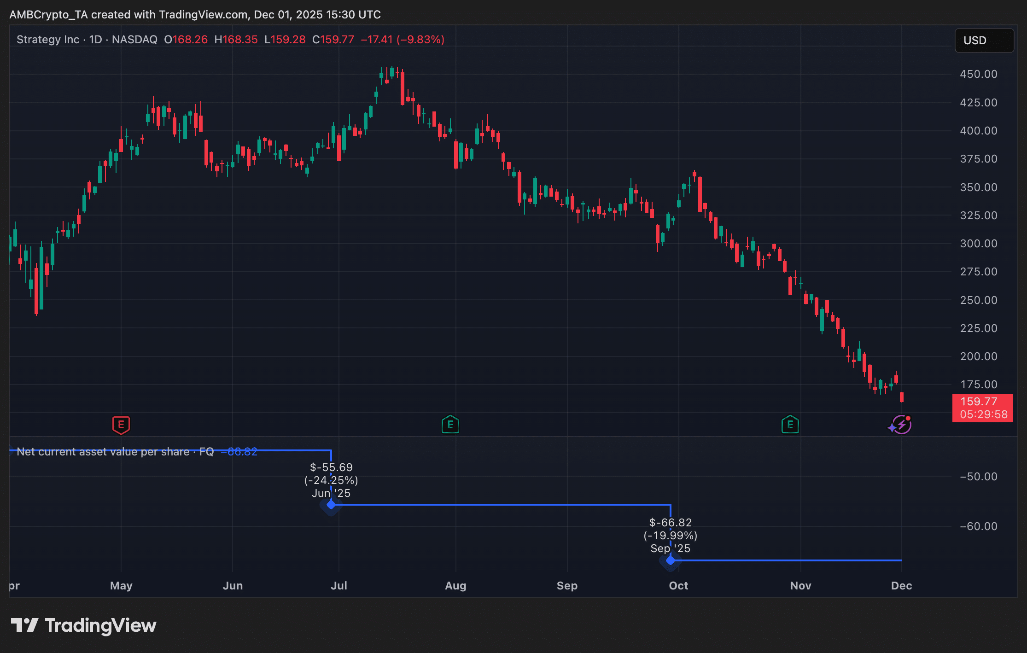Click the blue -66.82 indicator value
The width and height of the screenshot is (1027, 653).
239,452
